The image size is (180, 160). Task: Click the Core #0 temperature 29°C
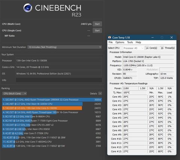click(x=135, y=97)
